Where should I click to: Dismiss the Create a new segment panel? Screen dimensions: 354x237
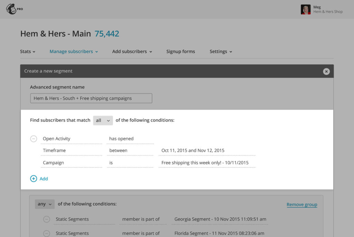326,71
